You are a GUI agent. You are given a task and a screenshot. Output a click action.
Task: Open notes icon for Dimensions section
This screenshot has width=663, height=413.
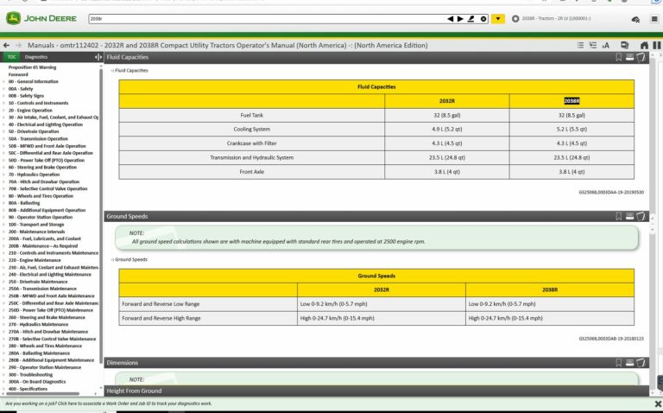pos(641,363)
